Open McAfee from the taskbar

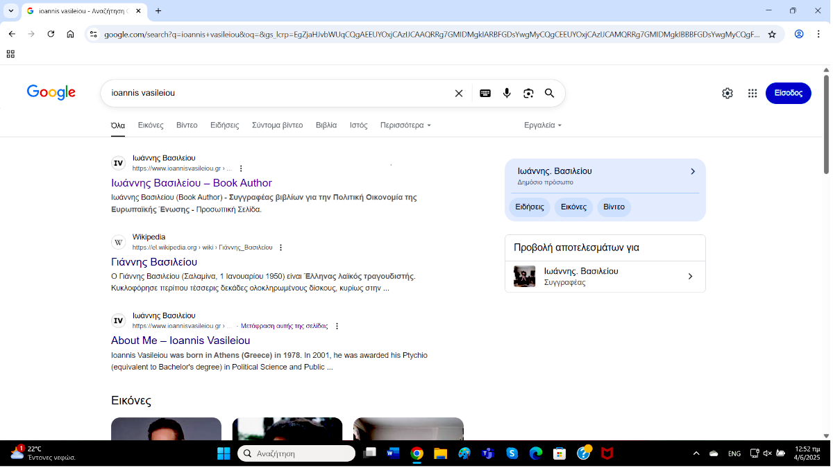[x=607, y=453]
